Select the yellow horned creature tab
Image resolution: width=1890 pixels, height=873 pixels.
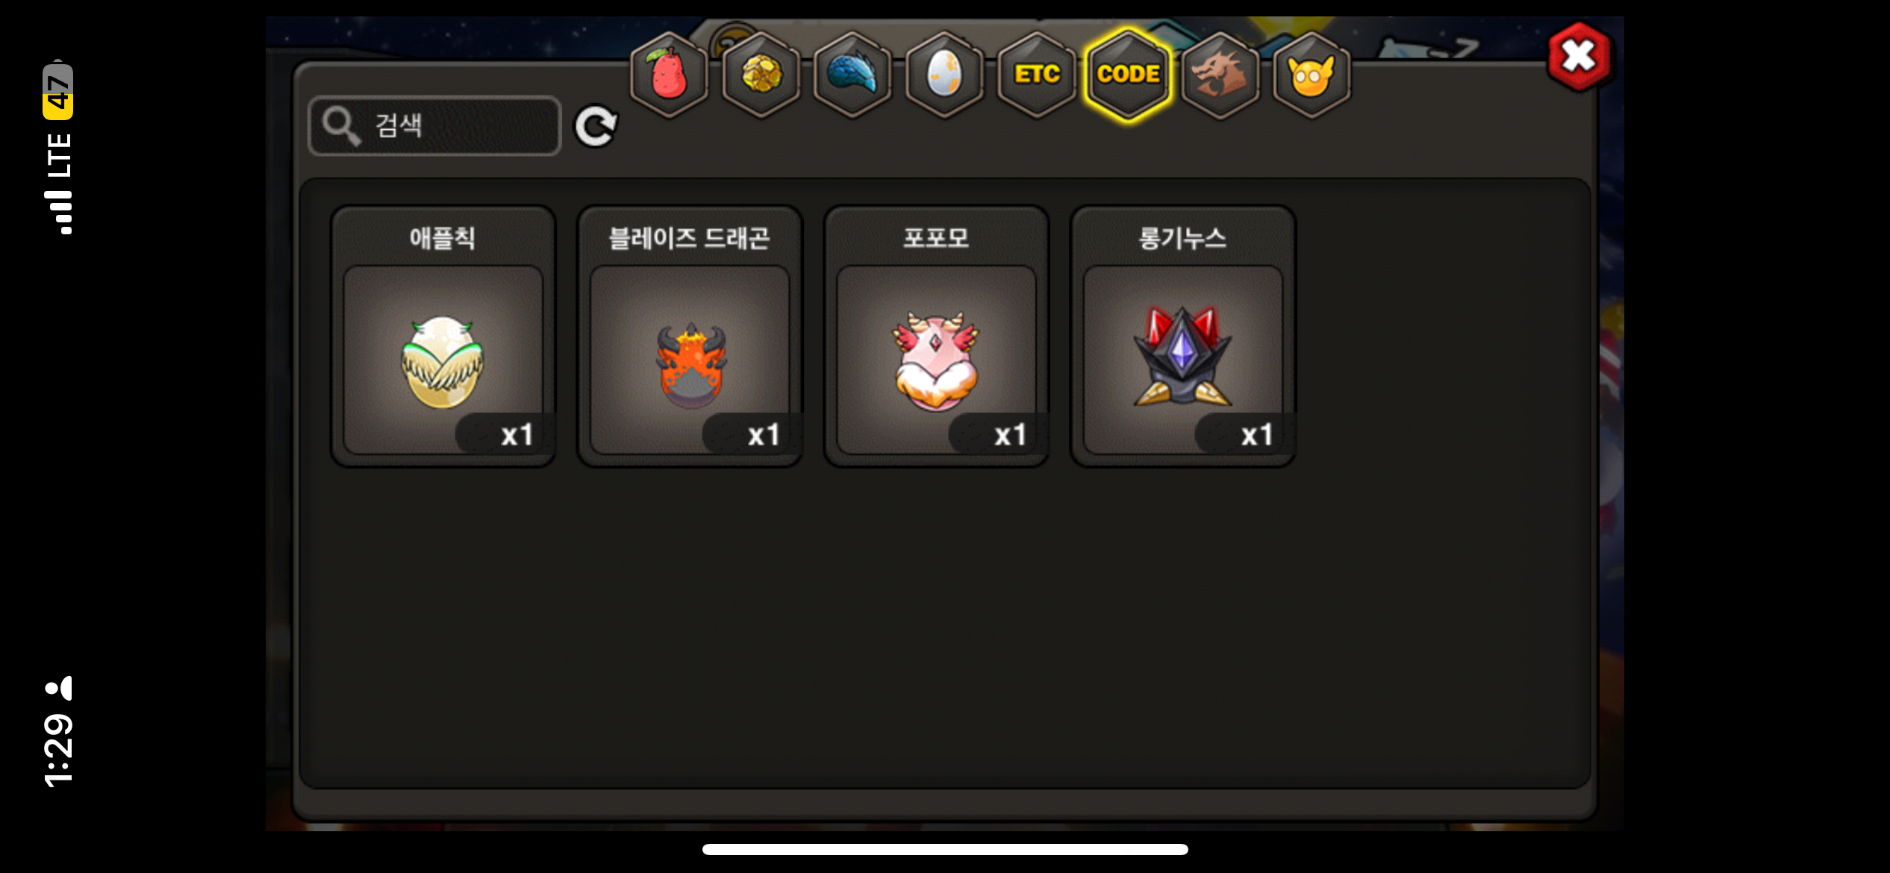(x=1312, y=75)
